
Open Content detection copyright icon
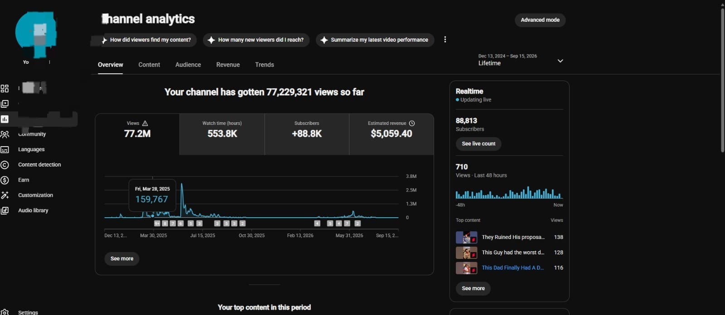(x=5, y=165)
